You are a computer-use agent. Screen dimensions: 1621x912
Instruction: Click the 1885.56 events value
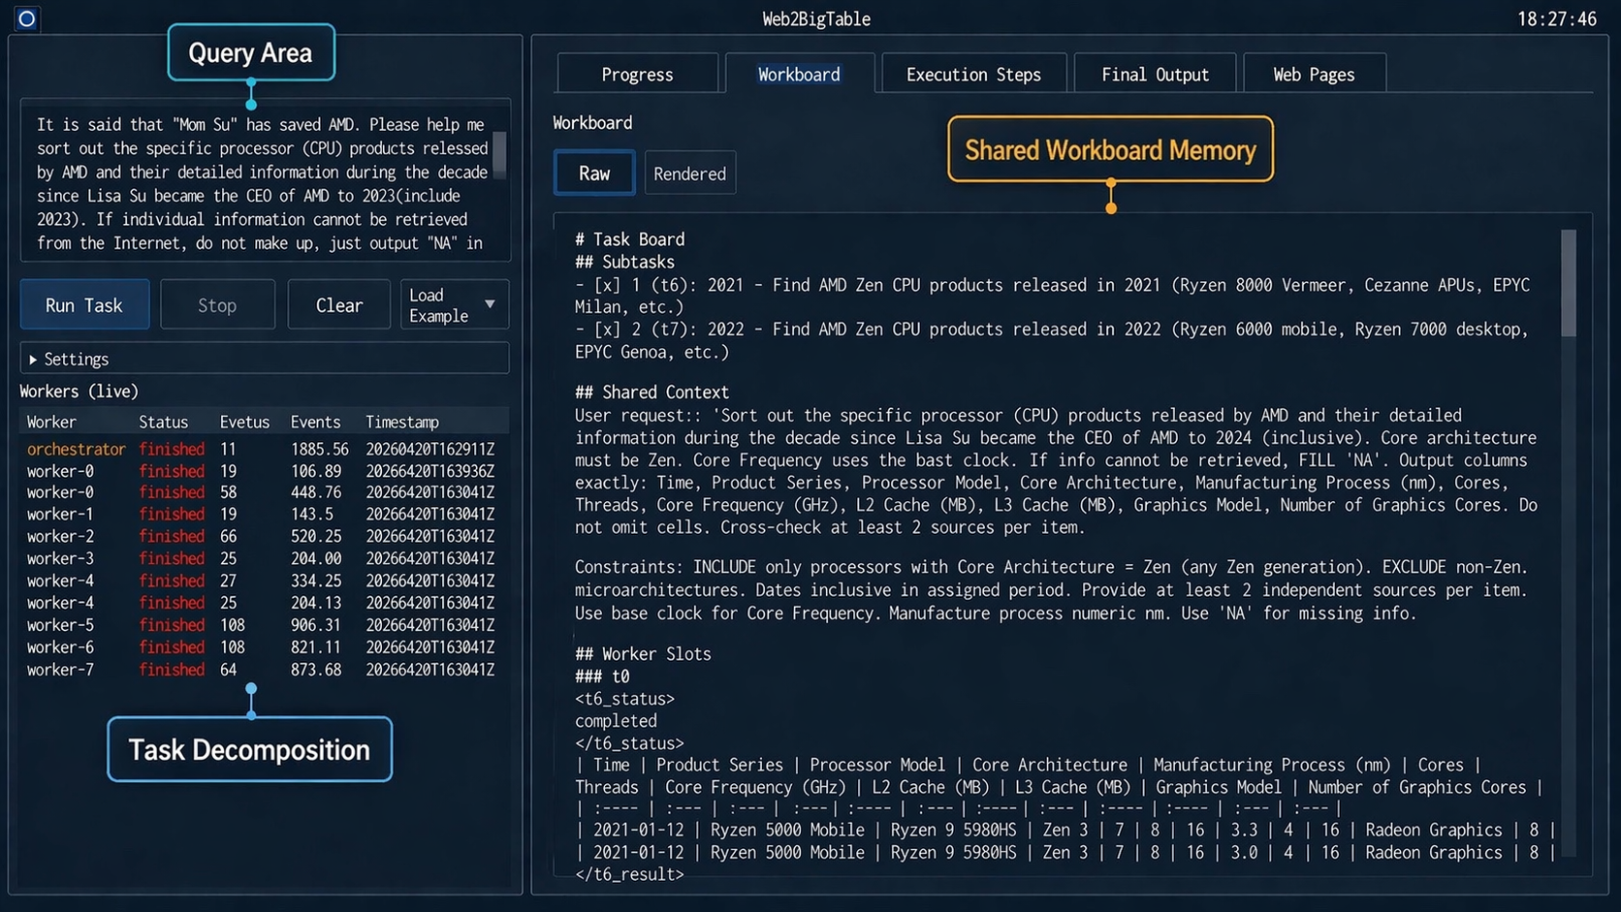coord(319,449)
